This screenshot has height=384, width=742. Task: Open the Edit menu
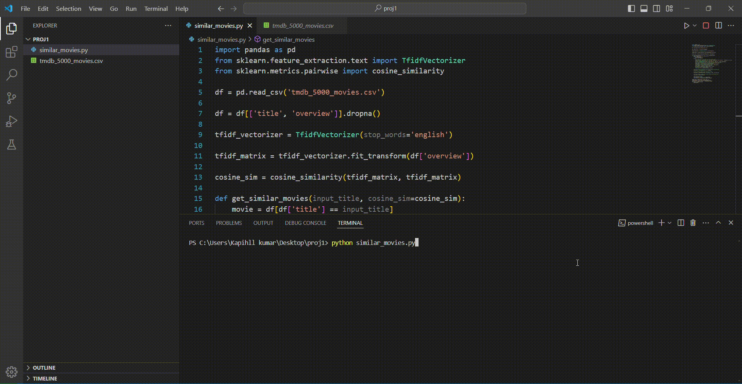pyautogui.click(x=43, y=8)
